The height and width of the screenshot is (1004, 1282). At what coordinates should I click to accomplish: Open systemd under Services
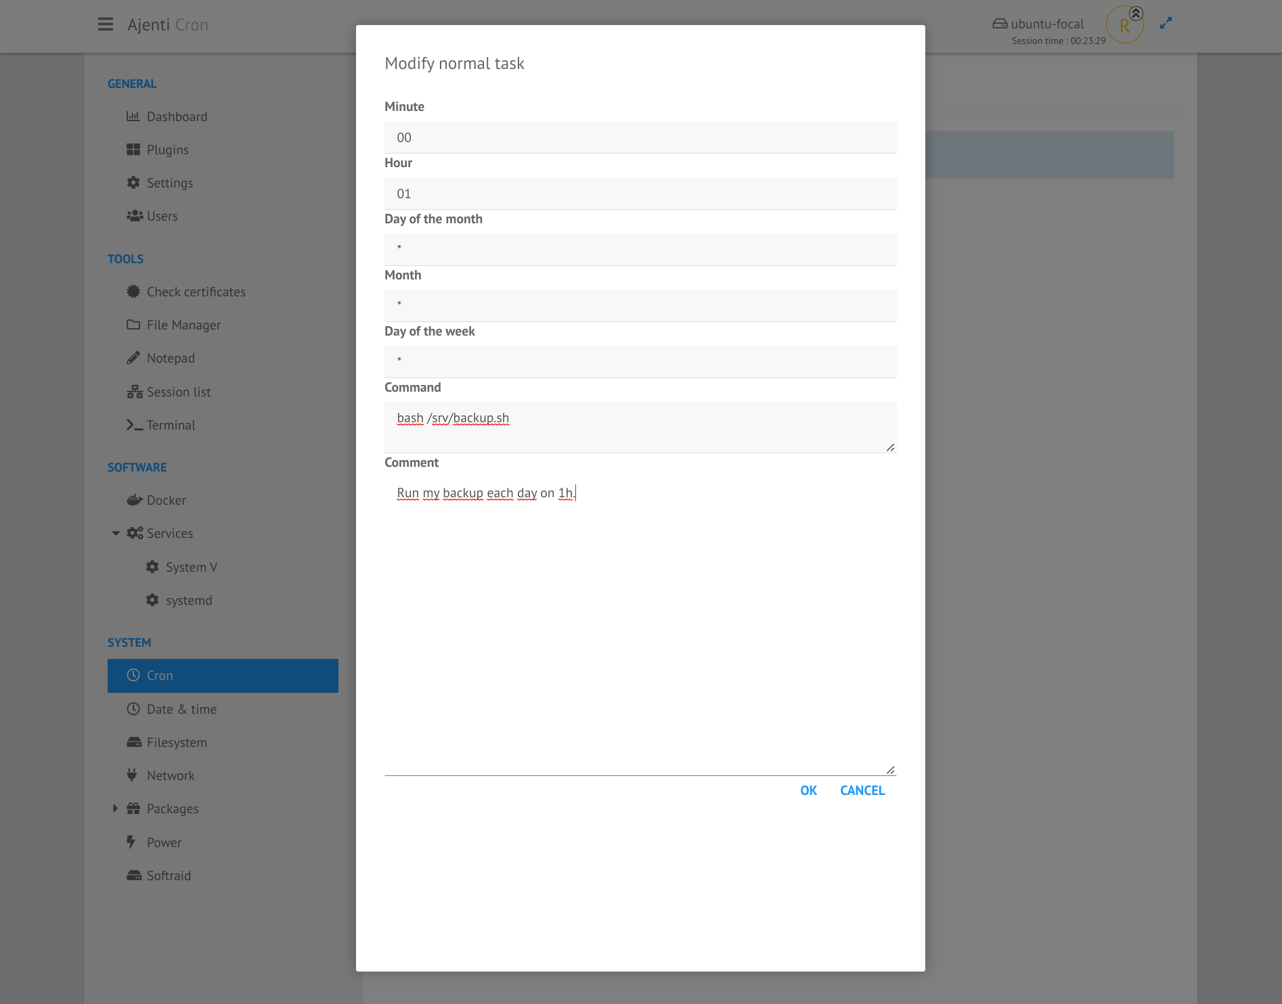[x=188, y=601]
